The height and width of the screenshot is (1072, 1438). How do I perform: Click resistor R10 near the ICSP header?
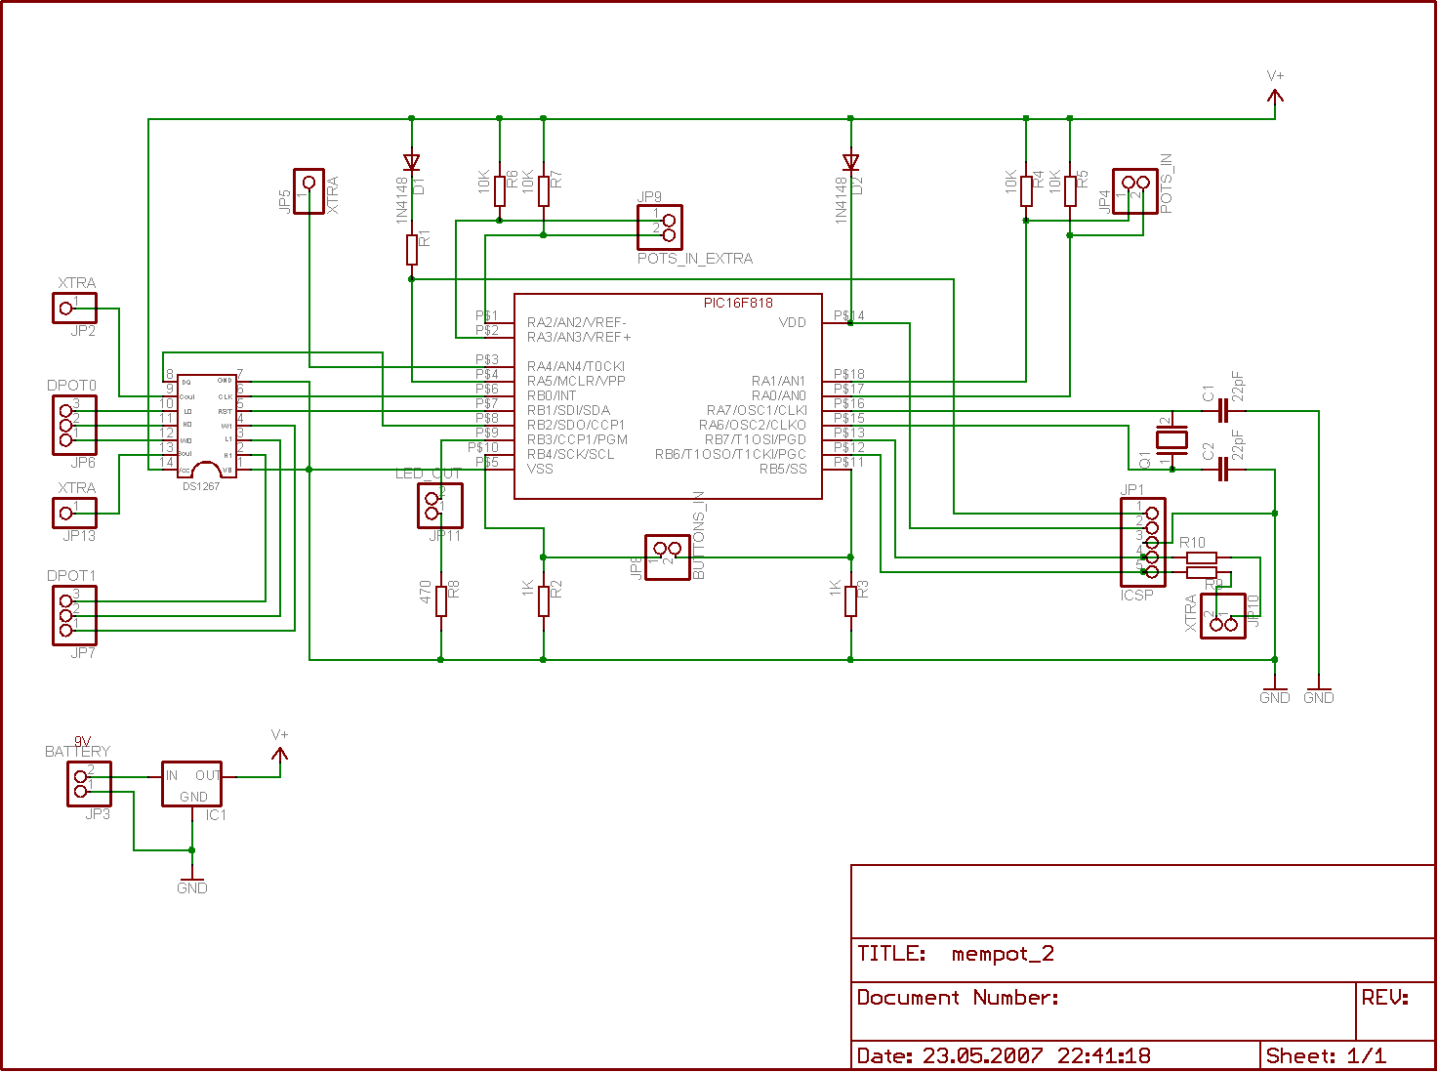tap(1202, 557)
